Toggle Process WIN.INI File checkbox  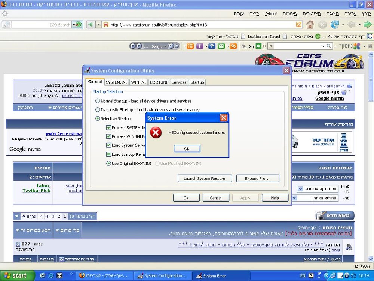coord(108,136)
